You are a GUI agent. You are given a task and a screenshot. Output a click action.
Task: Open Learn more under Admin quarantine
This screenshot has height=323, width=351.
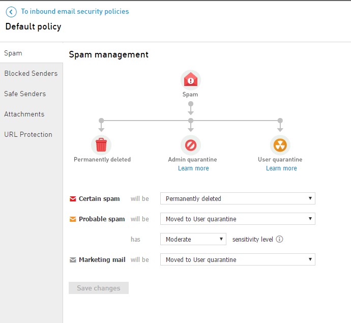click(193, 168)
